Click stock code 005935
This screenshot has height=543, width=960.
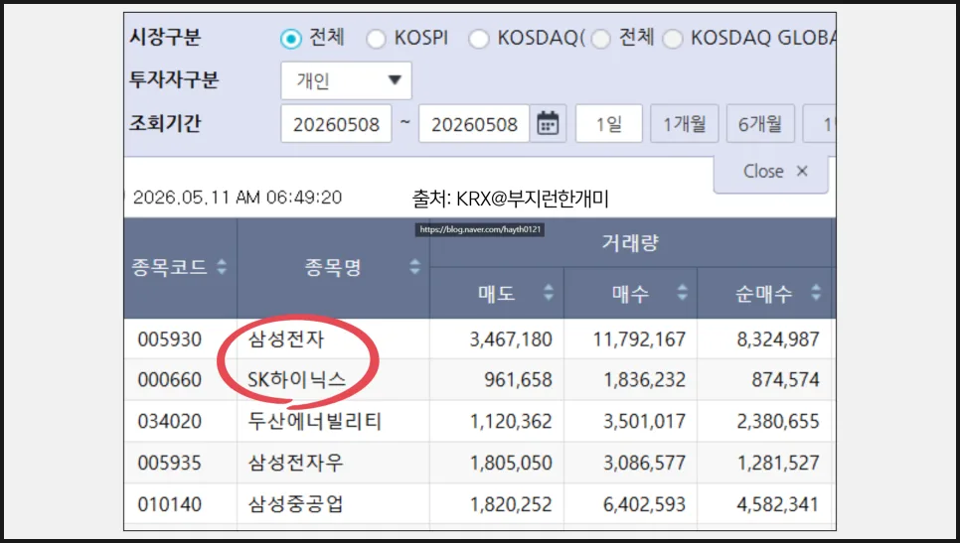click(170, 463)
